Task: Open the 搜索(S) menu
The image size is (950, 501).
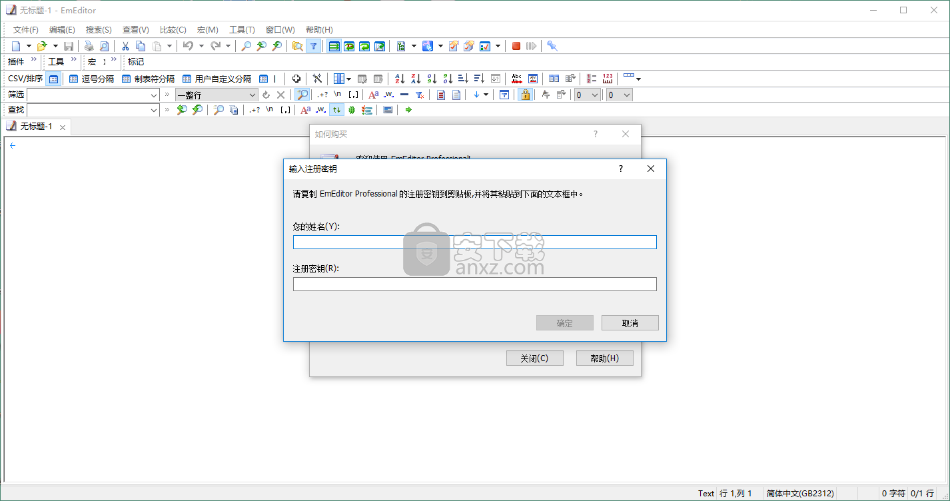Action: [x=99, y=30]
